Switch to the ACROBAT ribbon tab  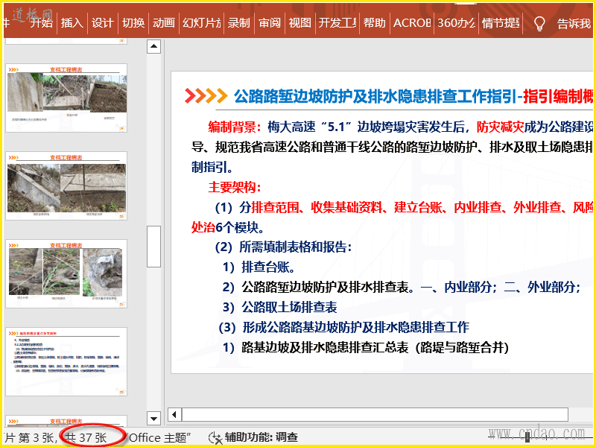tap(412, 23)
